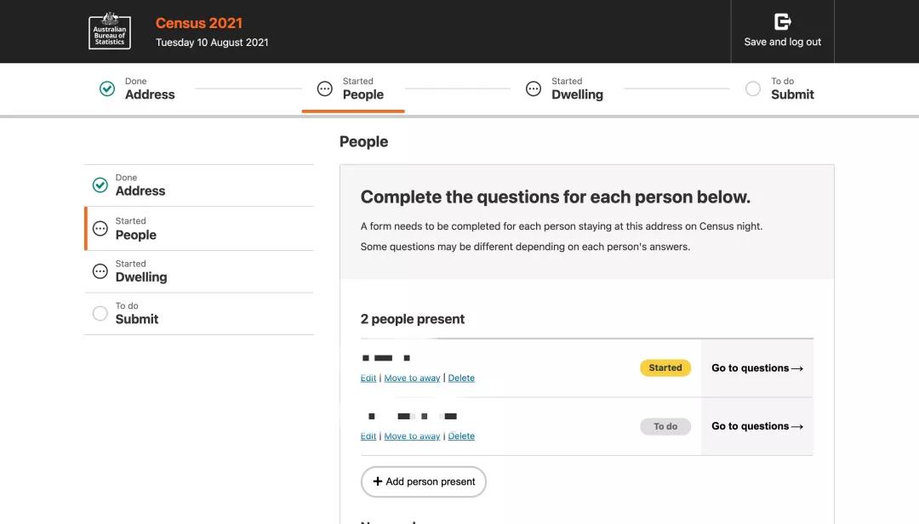
Task: Click the Australian Bureau of Statistics logo
Action: click(110, 31)
